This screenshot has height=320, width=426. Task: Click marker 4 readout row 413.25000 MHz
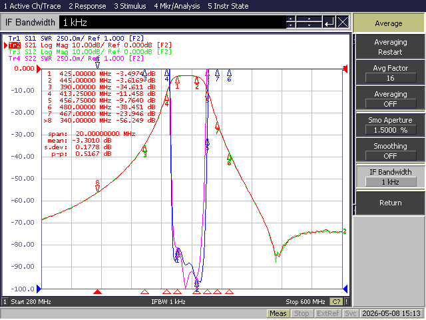point(101,94)
